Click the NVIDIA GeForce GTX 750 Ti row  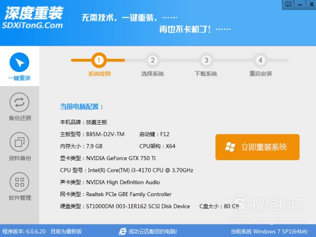point(107,158)
